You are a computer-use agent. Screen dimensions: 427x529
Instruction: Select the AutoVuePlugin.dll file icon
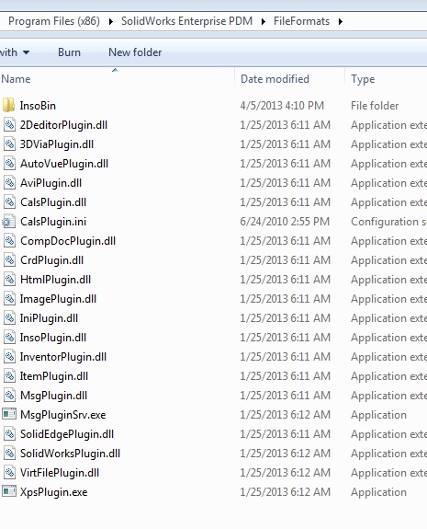point(9,163)
